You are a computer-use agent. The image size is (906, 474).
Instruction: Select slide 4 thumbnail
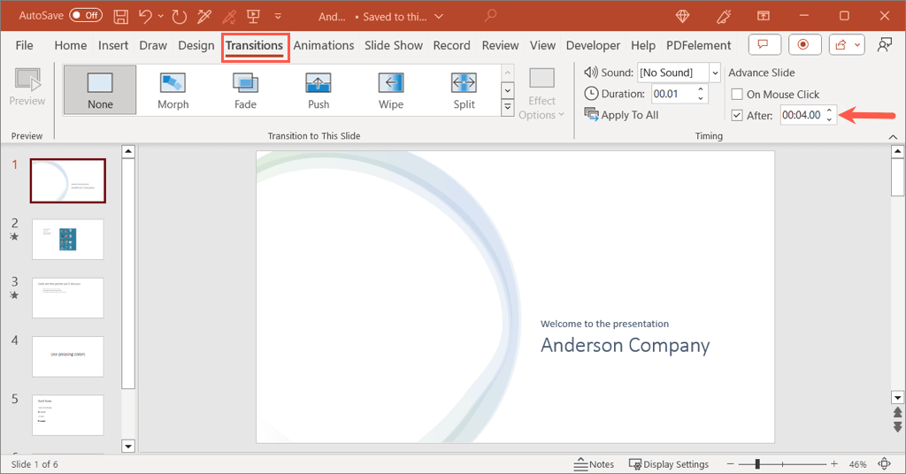68,356
